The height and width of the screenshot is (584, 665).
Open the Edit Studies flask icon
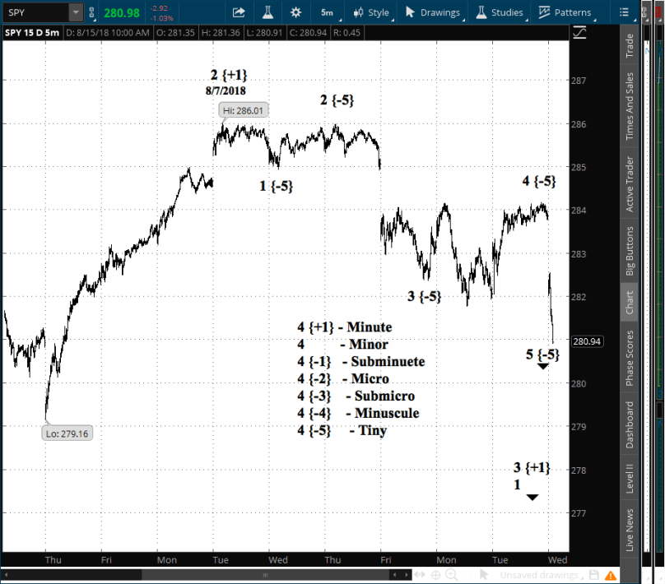[x=267, y=12]
